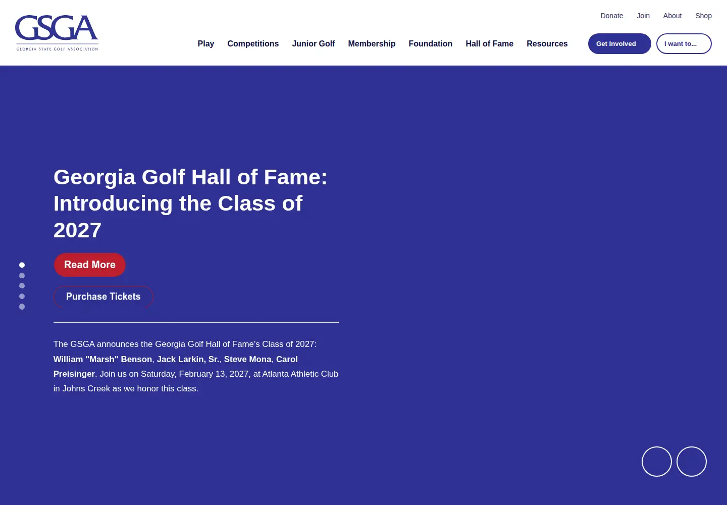727x505 pixels.
Task: Click the Get Involved button
Action: [x=619, y=43]
